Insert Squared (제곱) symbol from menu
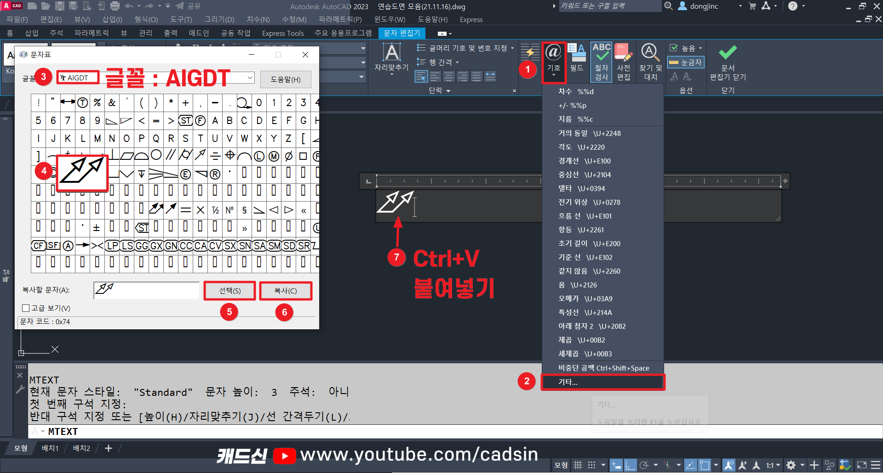883x473 pixels. tap(602, 340)
